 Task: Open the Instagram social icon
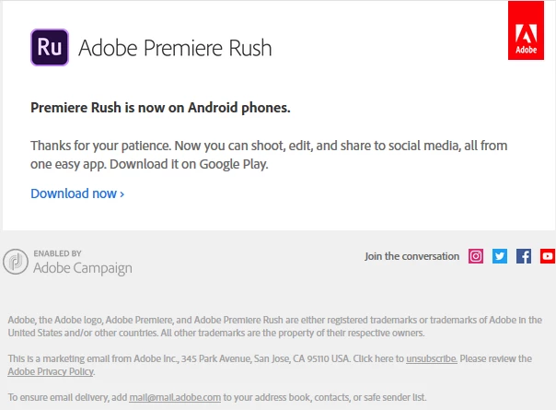click(476, 256)
